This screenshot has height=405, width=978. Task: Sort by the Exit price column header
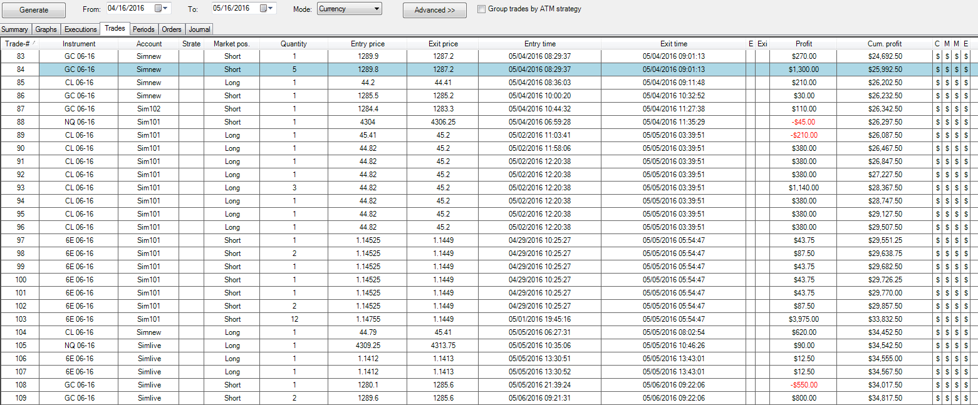(443, 44)
